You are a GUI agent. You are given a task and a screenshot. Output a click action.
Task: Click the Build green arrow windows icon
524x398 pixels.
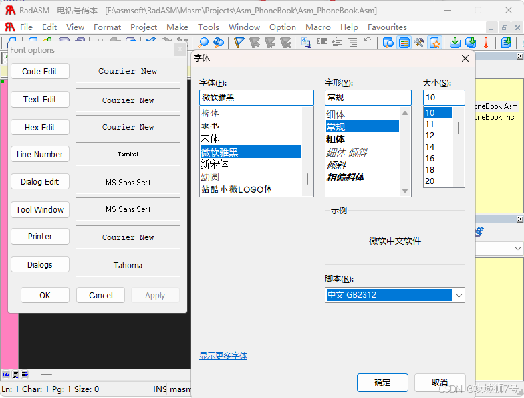point(471,43)
